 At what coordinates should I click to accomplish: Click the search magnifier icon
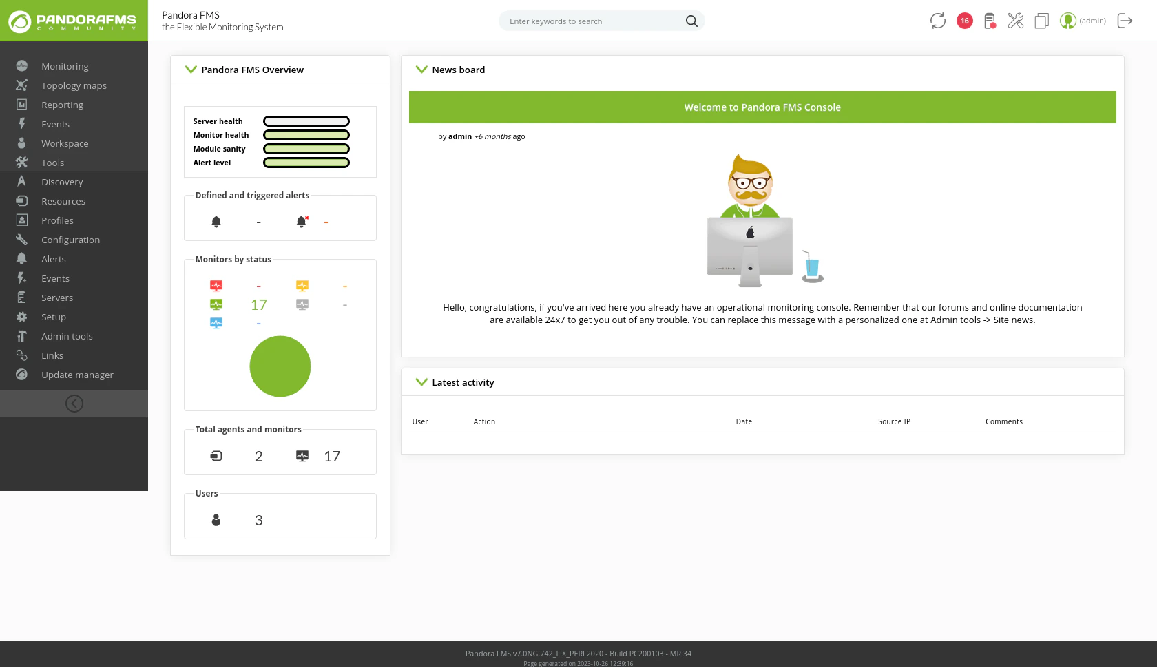pyautogui.click(x=691, y=21)
